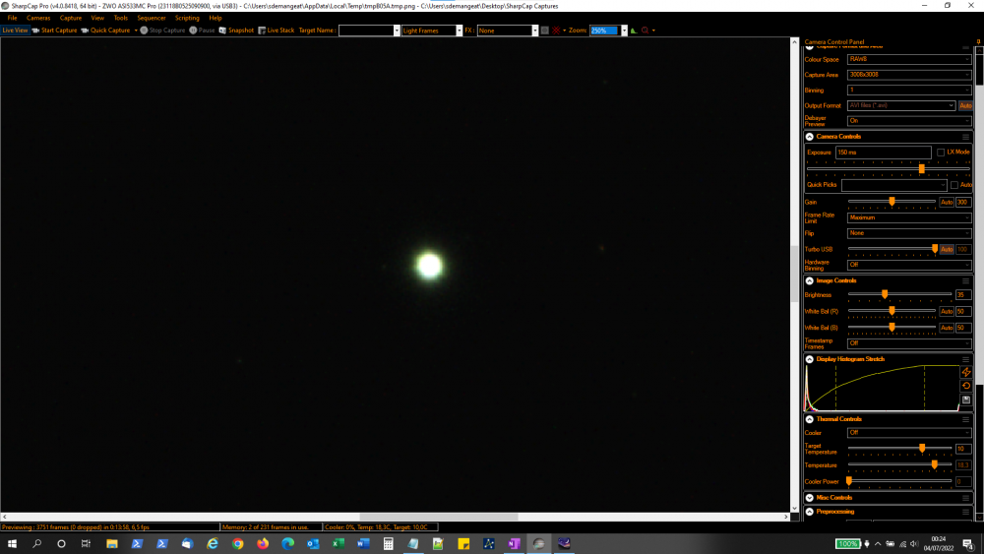Start Live Stack from the toolbar
This screenshot has height=554, width=984.
[x=277, y=31]
